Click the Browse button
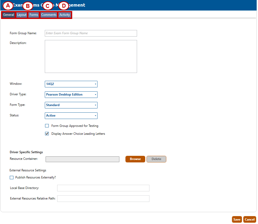The image size is (258, 224). tap(135, 159)
